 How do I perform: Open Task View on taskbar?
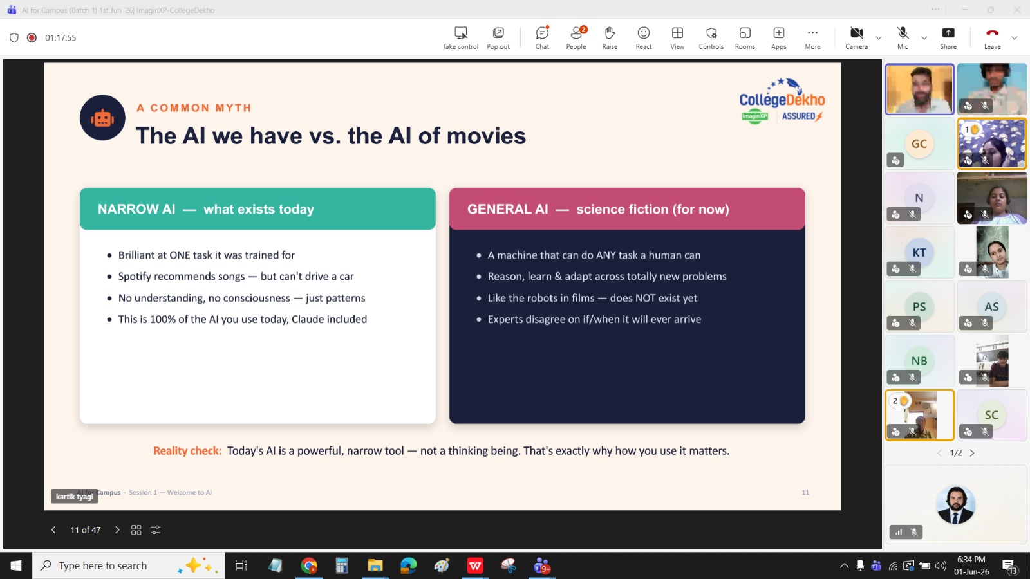[241, 565]
